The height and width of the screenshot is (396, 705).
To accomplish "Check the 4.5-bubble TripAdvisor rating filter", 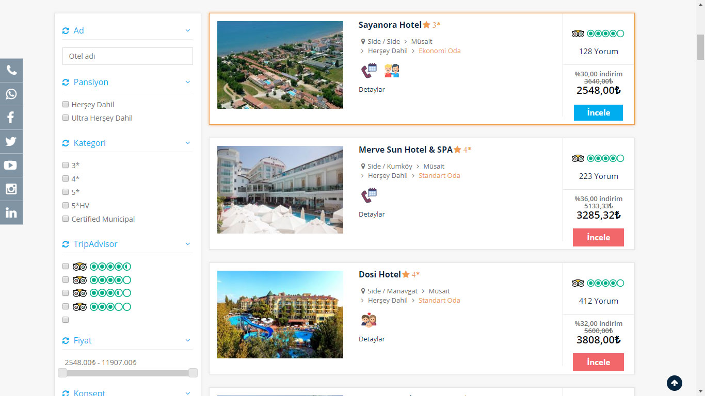I will (x=66, y=266).
